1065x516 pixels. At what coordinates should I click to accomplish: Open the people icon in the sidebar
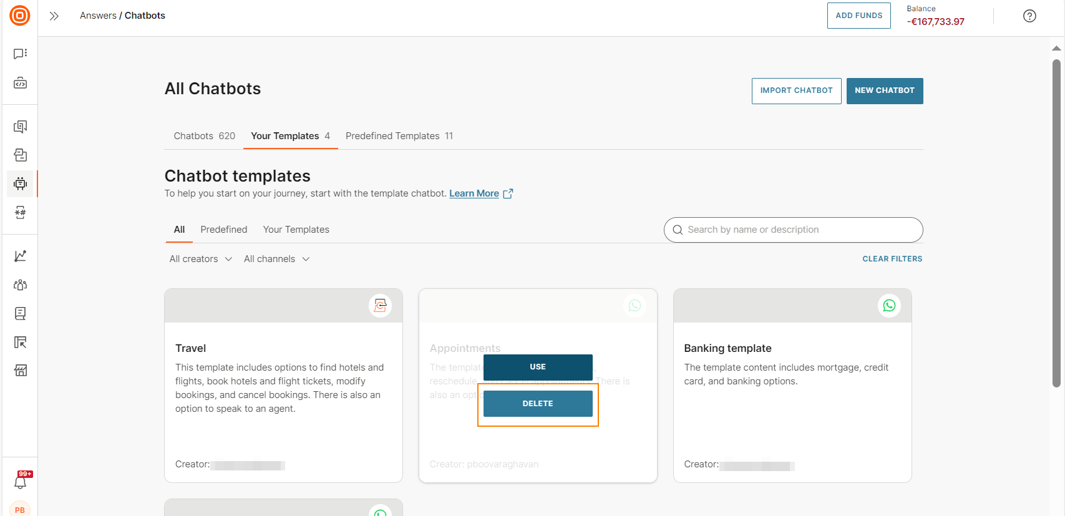[x=20, y=285]
